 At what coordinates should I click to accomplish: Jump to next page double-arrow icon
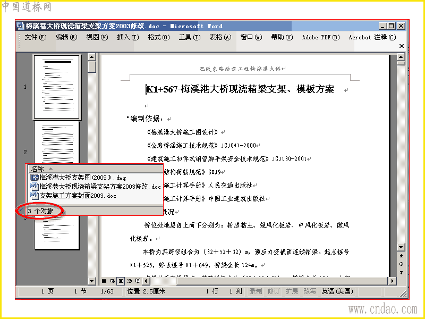click(401, 272)
